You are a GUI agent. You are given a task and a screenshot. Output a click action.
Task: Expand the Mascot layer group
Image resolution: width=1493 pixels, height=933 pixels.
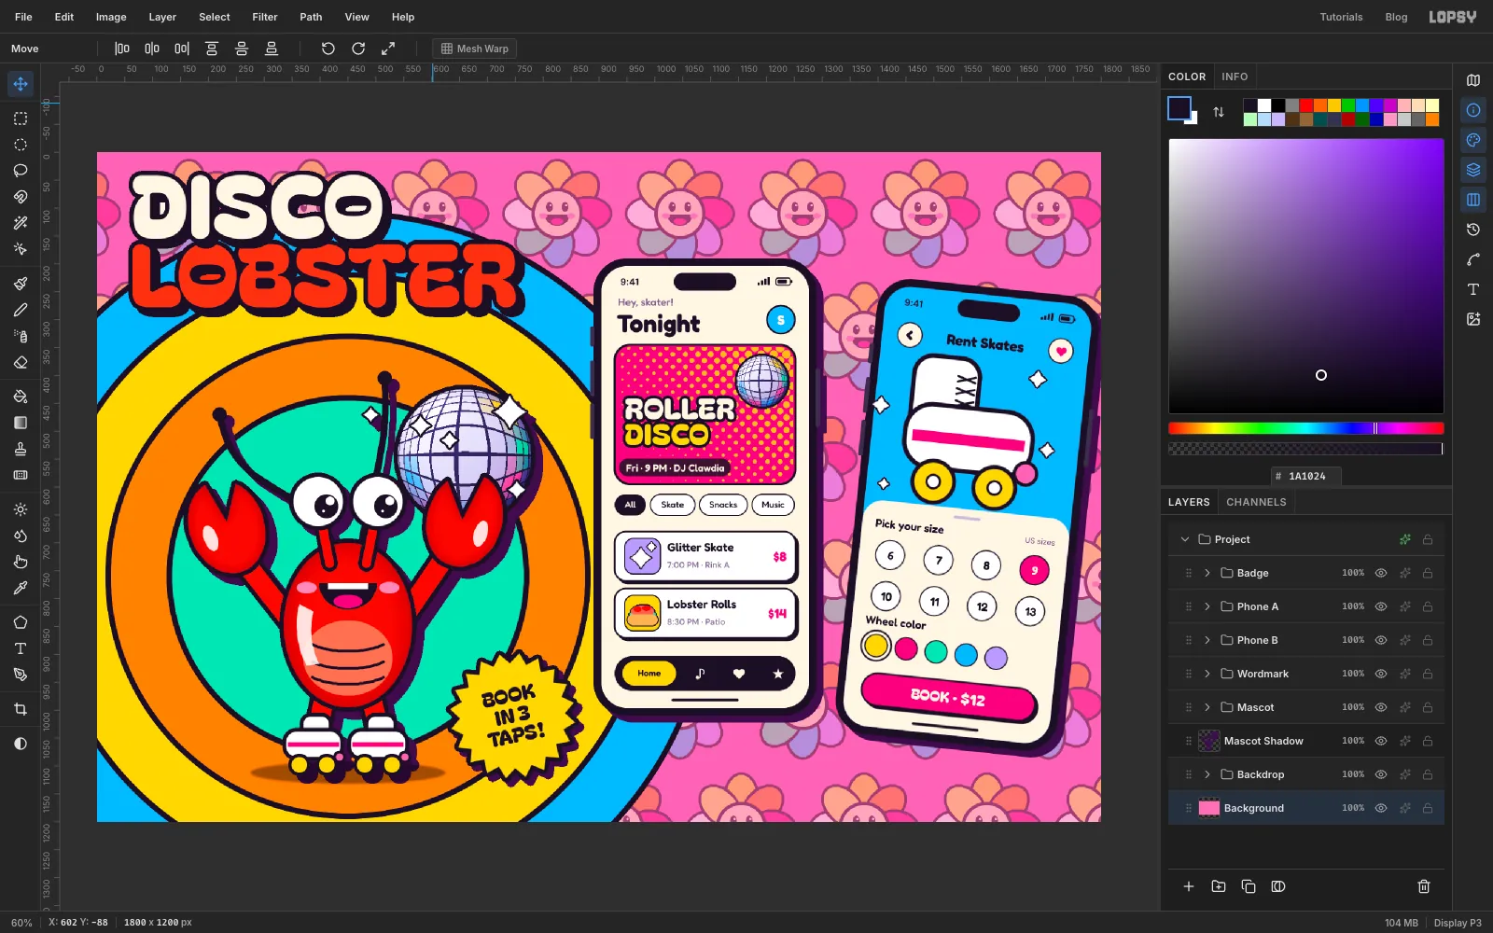pos(1207,707)
